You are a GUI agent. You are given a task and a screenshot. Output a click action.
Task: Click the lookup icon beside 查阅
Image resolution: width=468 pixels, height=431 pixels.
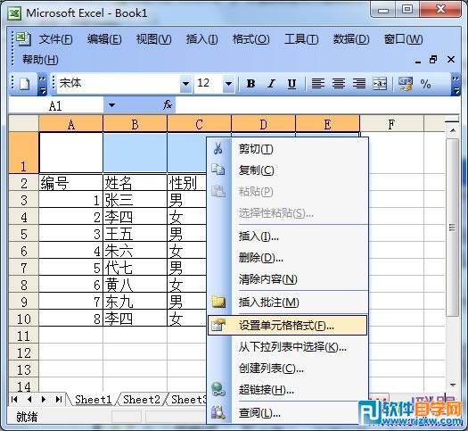tap(218, 412)
